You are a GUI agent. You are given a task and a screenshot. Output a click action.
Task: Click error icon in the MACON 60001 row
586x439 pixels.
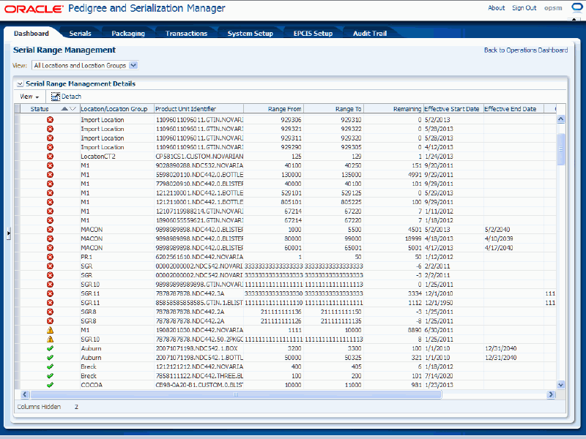point(50,248)
